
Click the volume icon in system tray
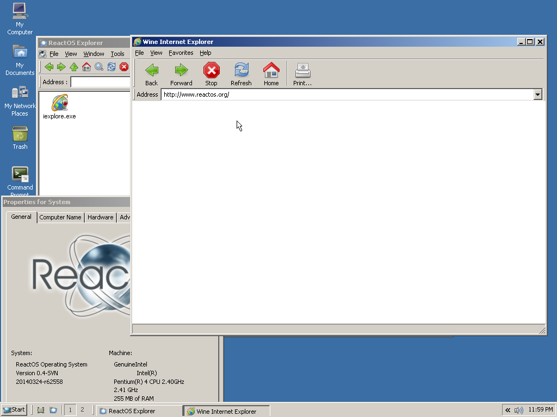(x=519, y=410)
